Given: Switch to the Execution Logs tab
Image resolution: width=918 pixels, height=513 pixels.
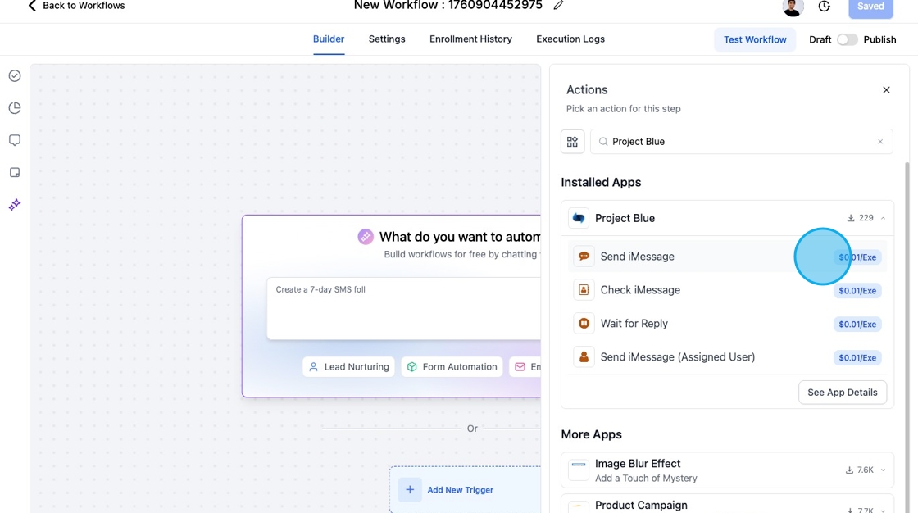Looking at the screenshot, I should tap(570, 39).
